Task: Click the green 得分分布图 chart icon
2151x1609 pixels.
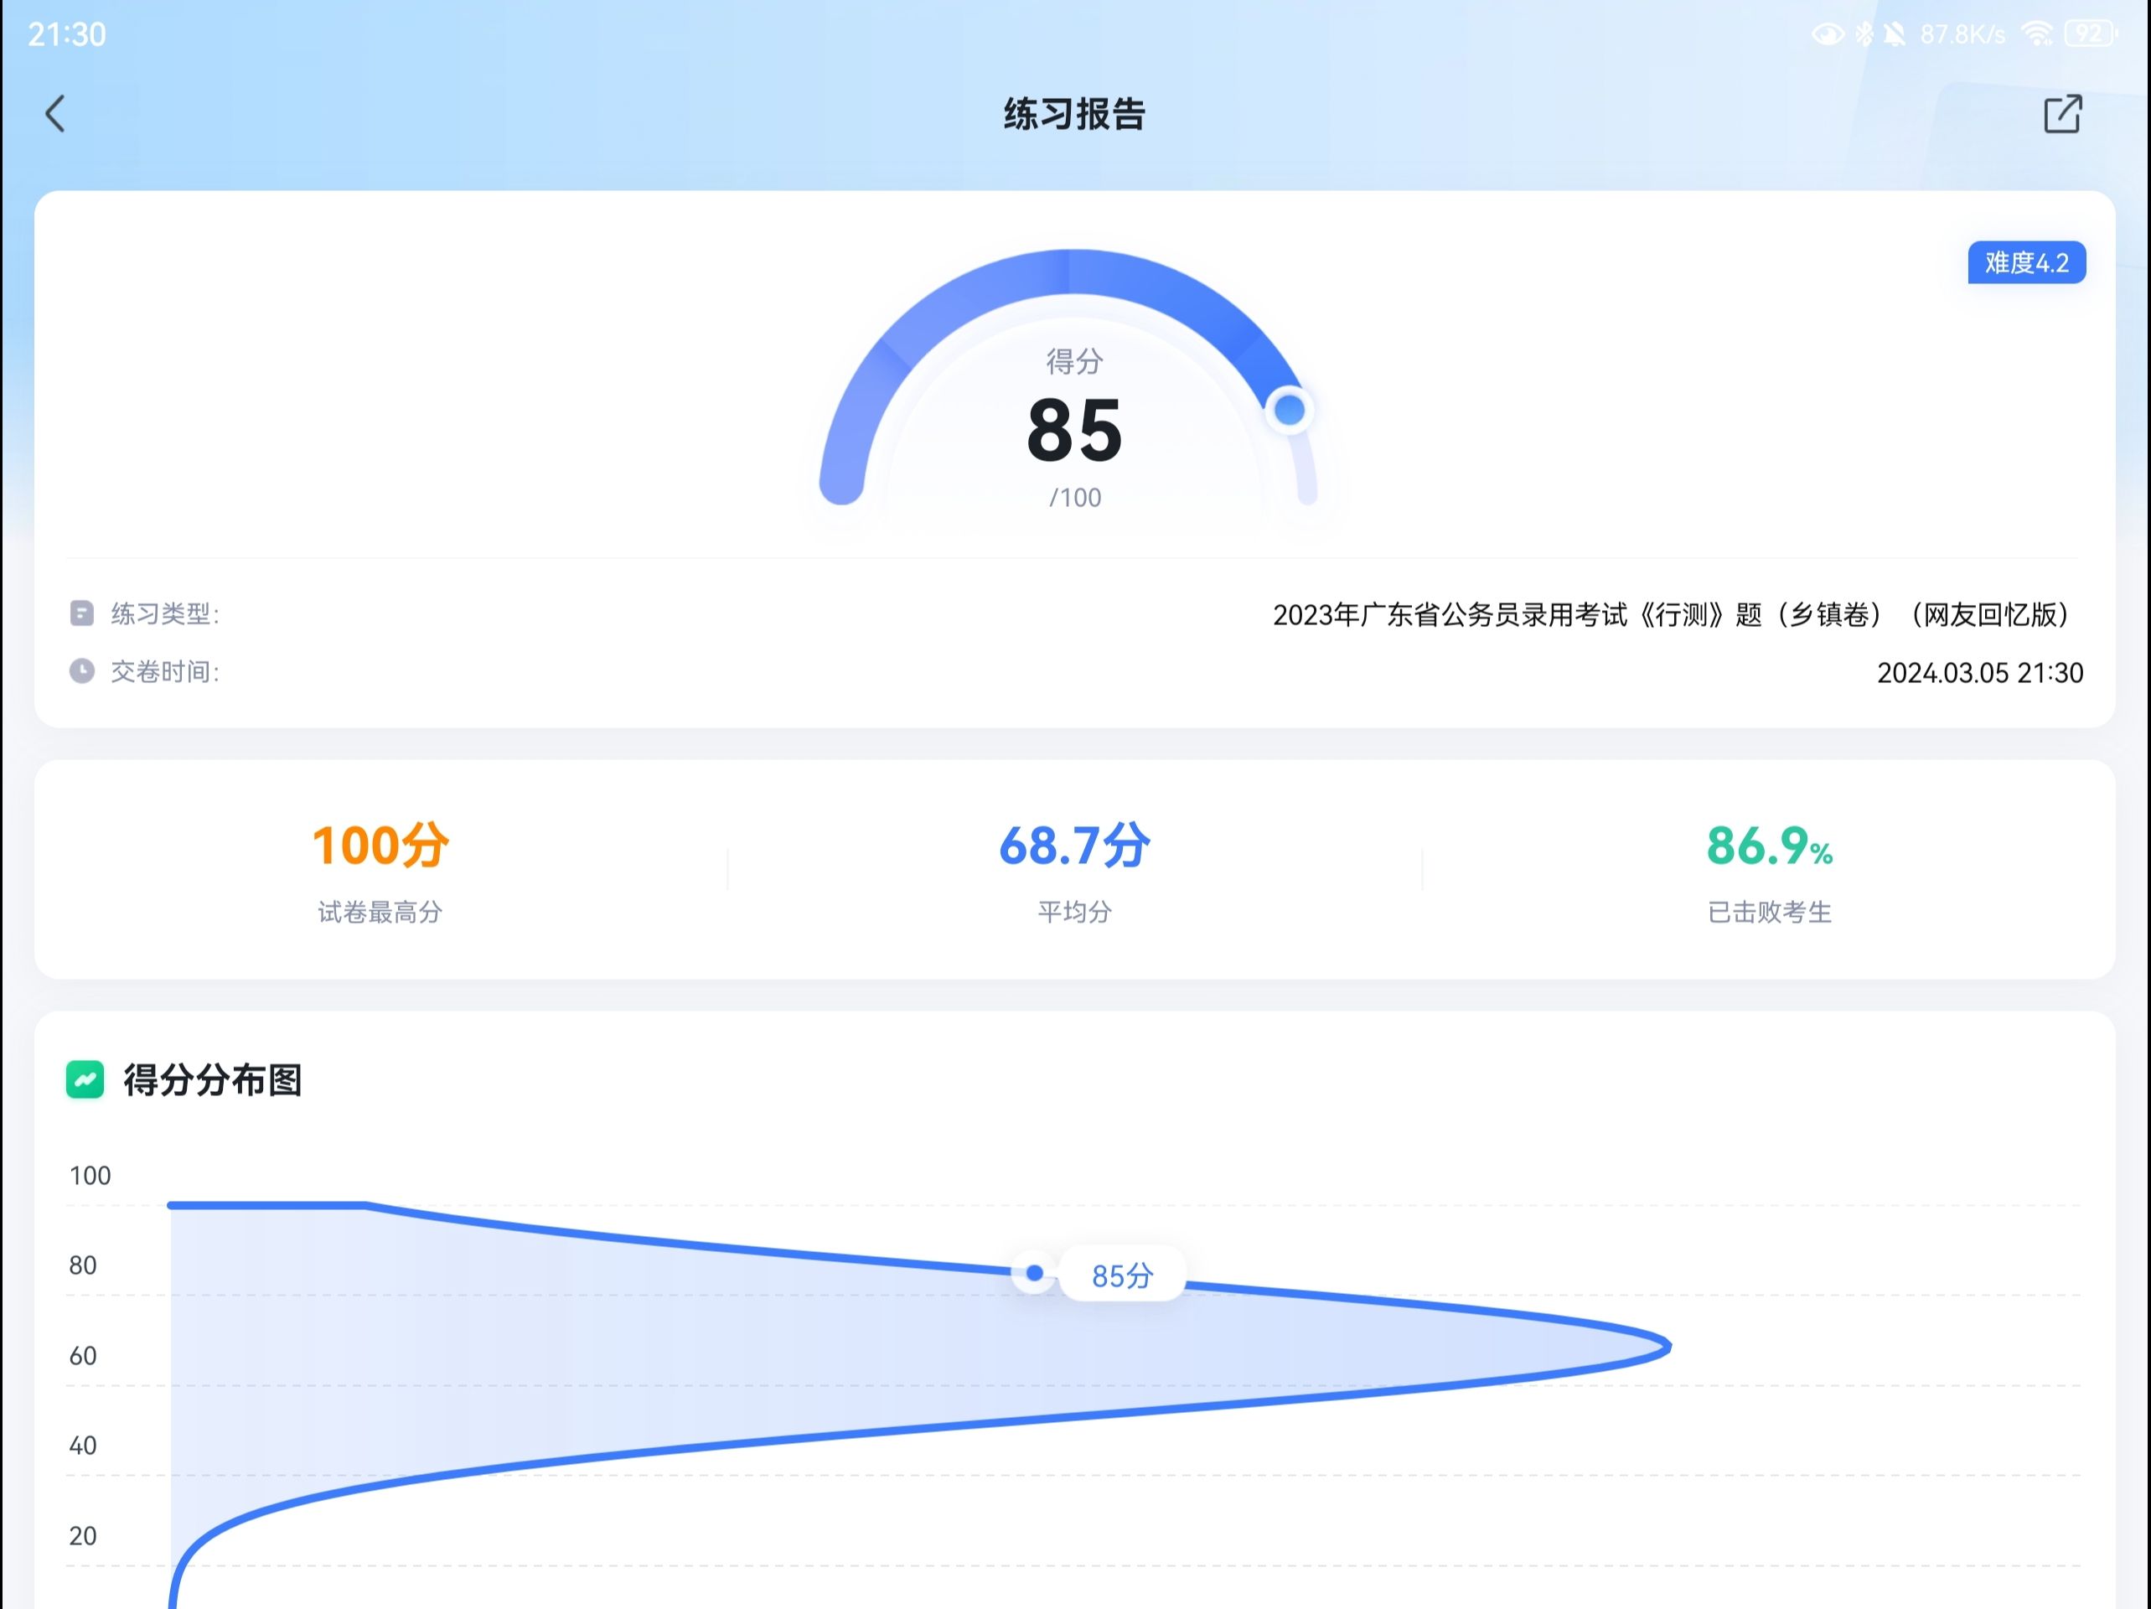Action: tap(85, 1080)
